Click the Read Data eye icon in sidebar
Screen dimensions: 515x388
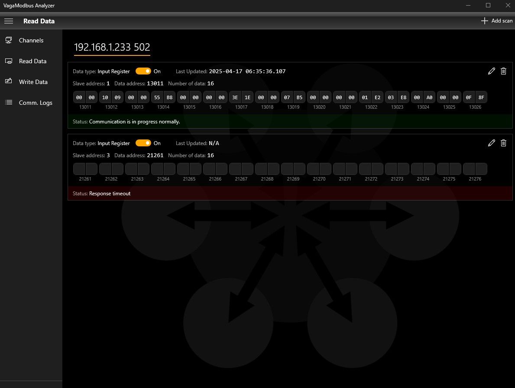click(9, 61)
